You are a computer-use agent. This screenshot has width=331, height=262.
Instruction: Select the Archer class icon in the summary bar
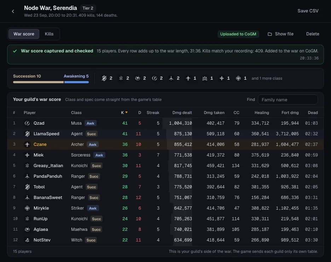point(188,78)
